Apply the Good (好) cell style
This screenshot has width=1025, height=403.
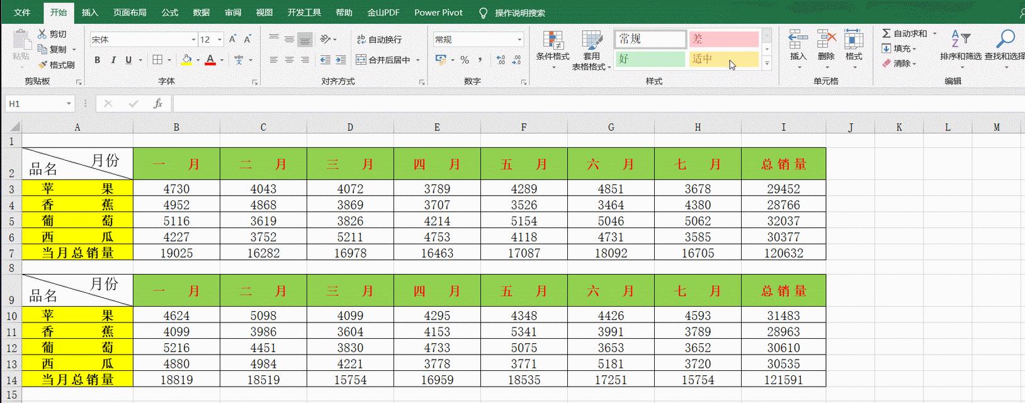tap(650, 59)
